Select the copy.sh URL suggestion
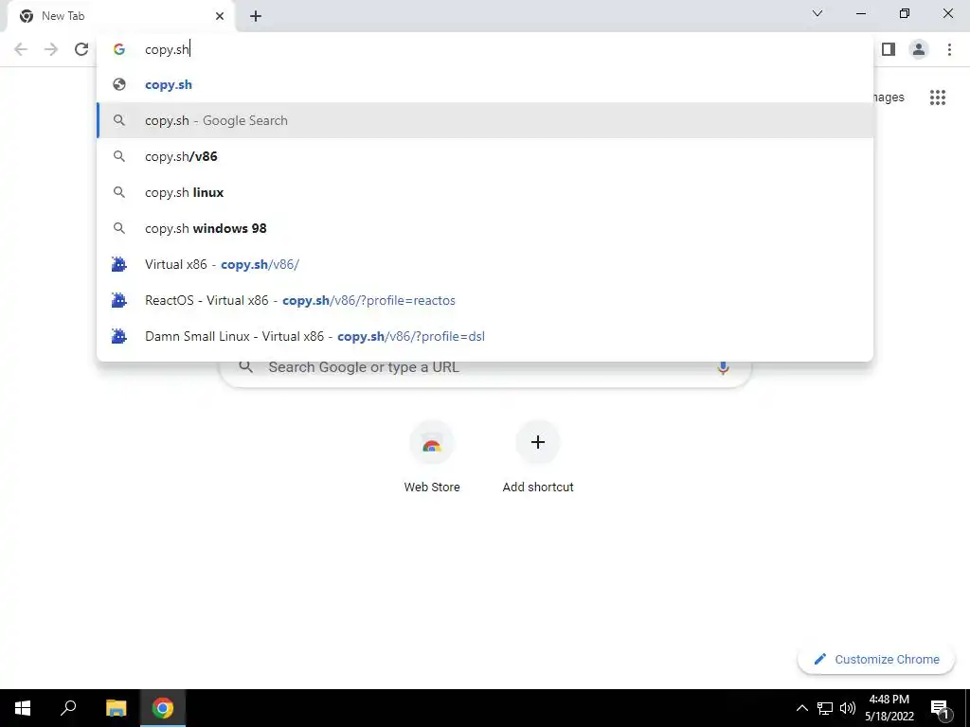Screen dimensions: 970x727 (x=485, y=84)
